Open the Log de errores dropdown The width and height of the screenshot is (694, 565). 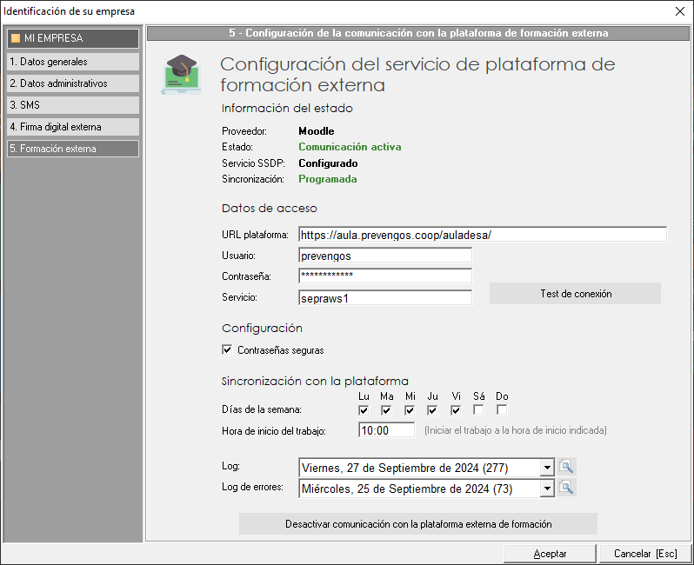pyautogui.click(x=546, y=489)
